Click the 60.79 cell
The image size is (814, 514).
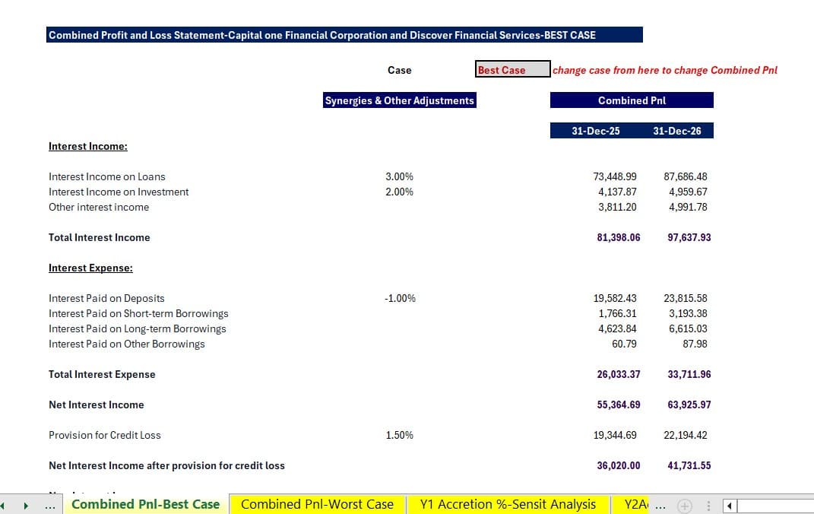(x=624, y=344)
